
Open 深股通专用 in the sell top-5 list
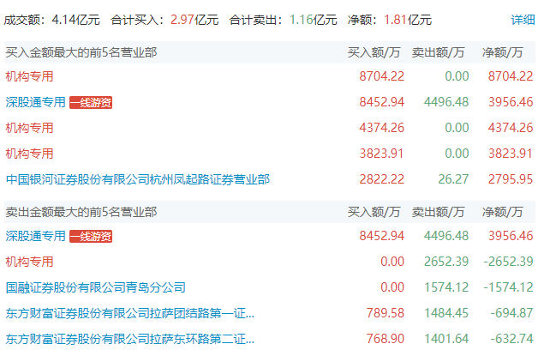click(x=36, y=236)
